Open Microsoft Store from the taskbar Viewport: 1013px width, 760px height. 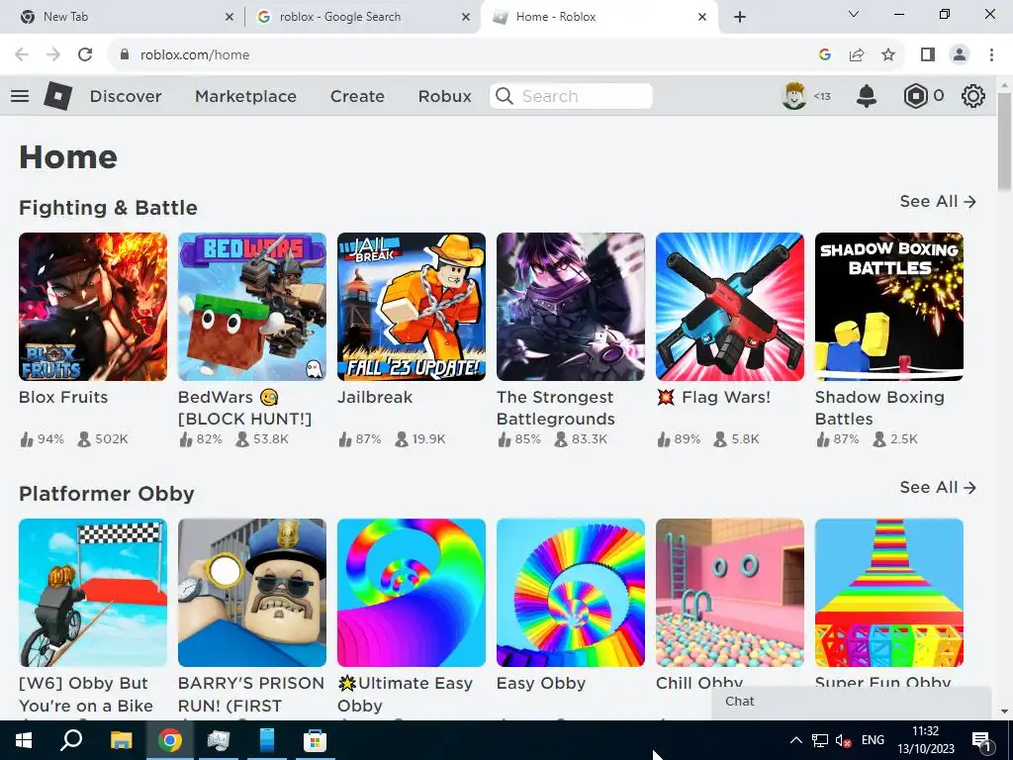(315, 740)
